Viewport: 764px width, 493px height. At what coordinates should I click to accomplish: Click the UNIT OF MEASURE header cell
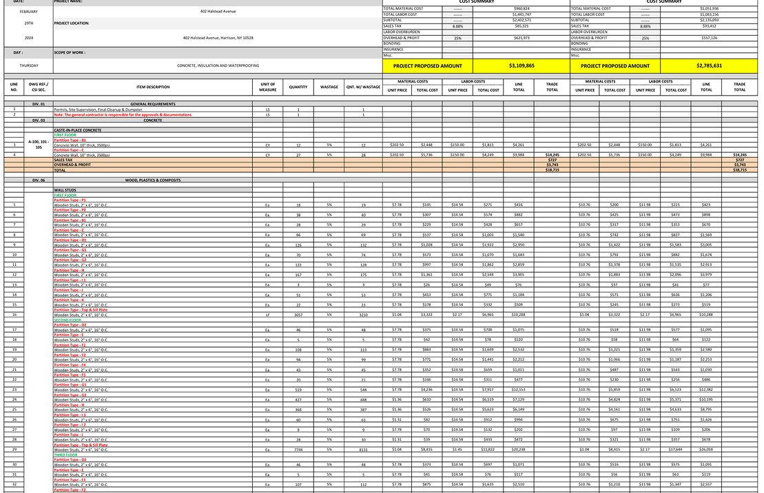coord(267,87)
